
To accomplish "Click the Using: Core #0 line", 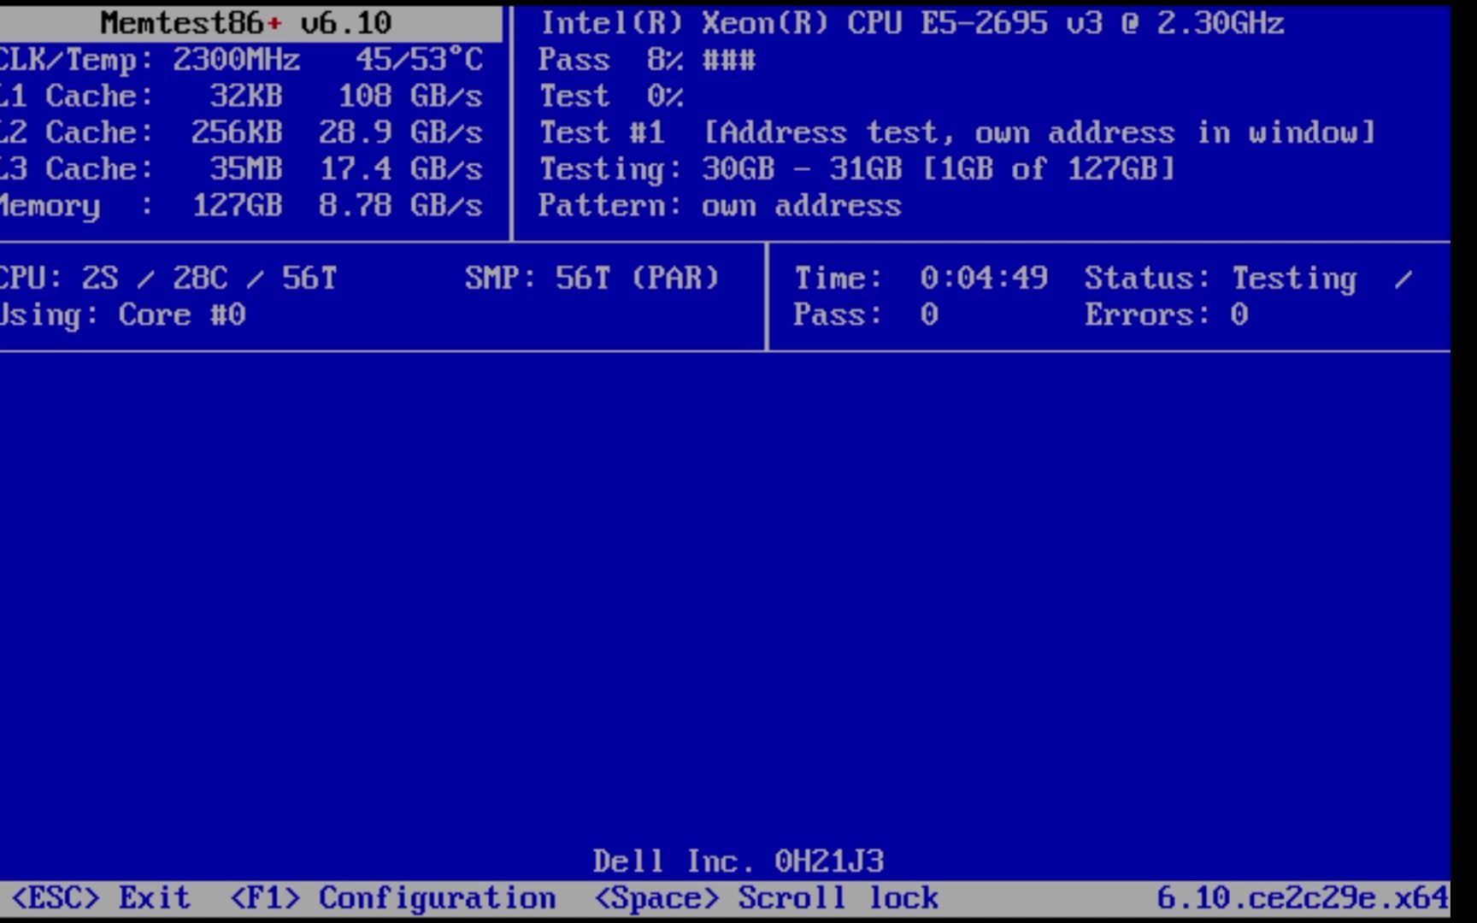I will point(122,315).
